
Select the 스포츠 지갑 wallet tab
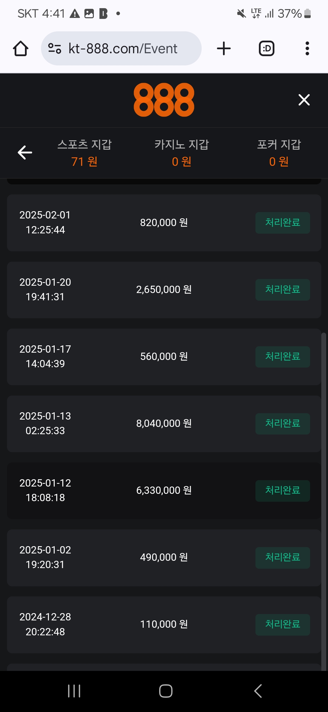(x=84, y=153)
